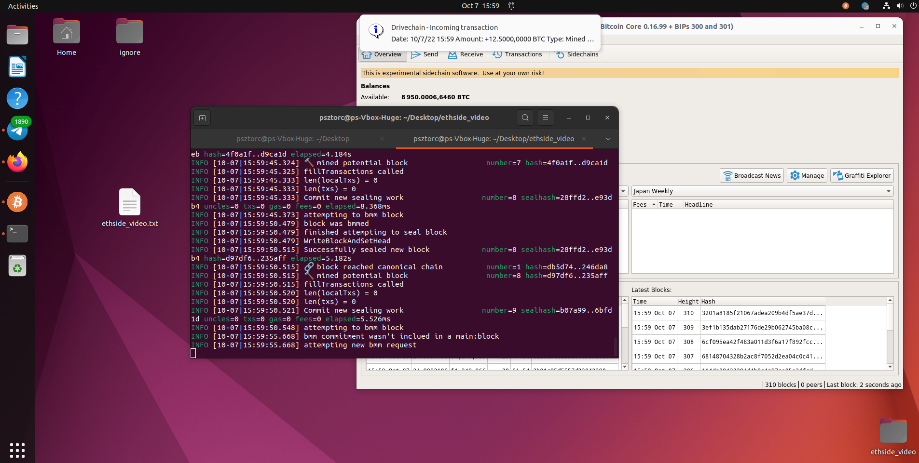
Task: Open the partly hidden dropdown left of Japan Weekly
Action: [623, 191]
